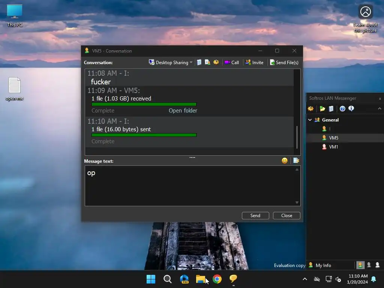Open the 'open me' desktop file
384x288 pixels.
click(15, 88)
